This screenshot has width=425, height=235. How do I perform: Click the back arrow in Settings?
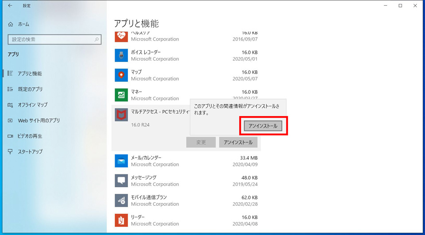click(x=10, y=6)
